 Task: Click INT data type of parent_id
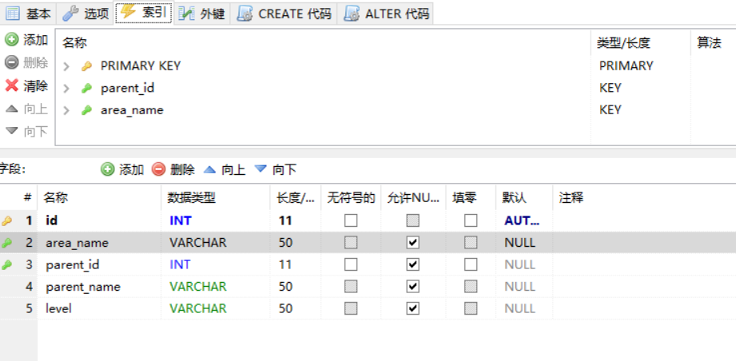point(181,264)
